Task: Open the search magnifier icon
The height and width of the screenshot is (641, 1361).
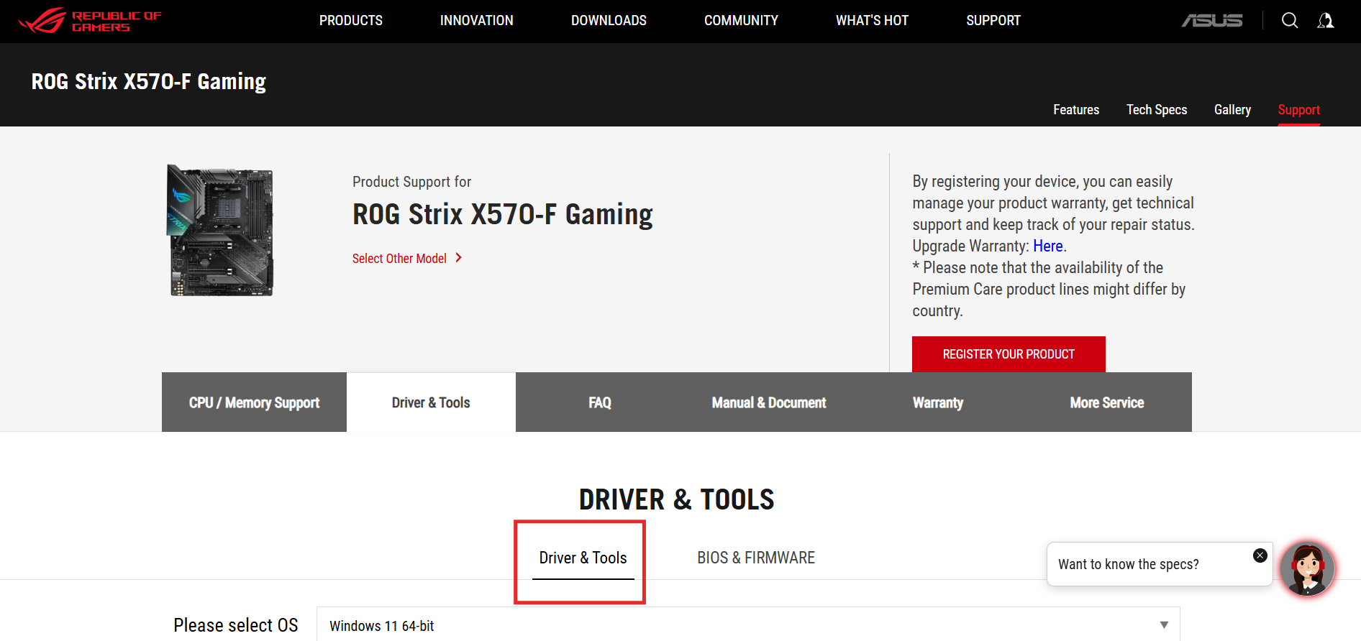Action: click(x=1290, y=20)
